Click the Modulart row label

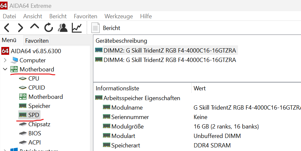(x=123, y=136)
